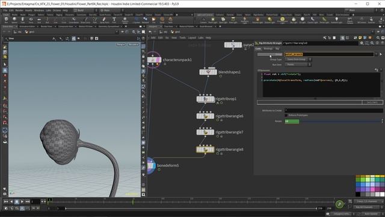Click the rigattribvop1 node icon
The height and width of the screenshot is (217, 385).
206,99
